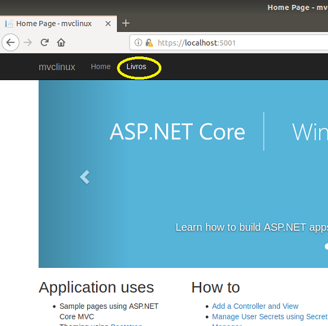Click the browser forward arrow
Image resolution: width=328 pixels, height=326 pixels.
click(x=28, y=43)
